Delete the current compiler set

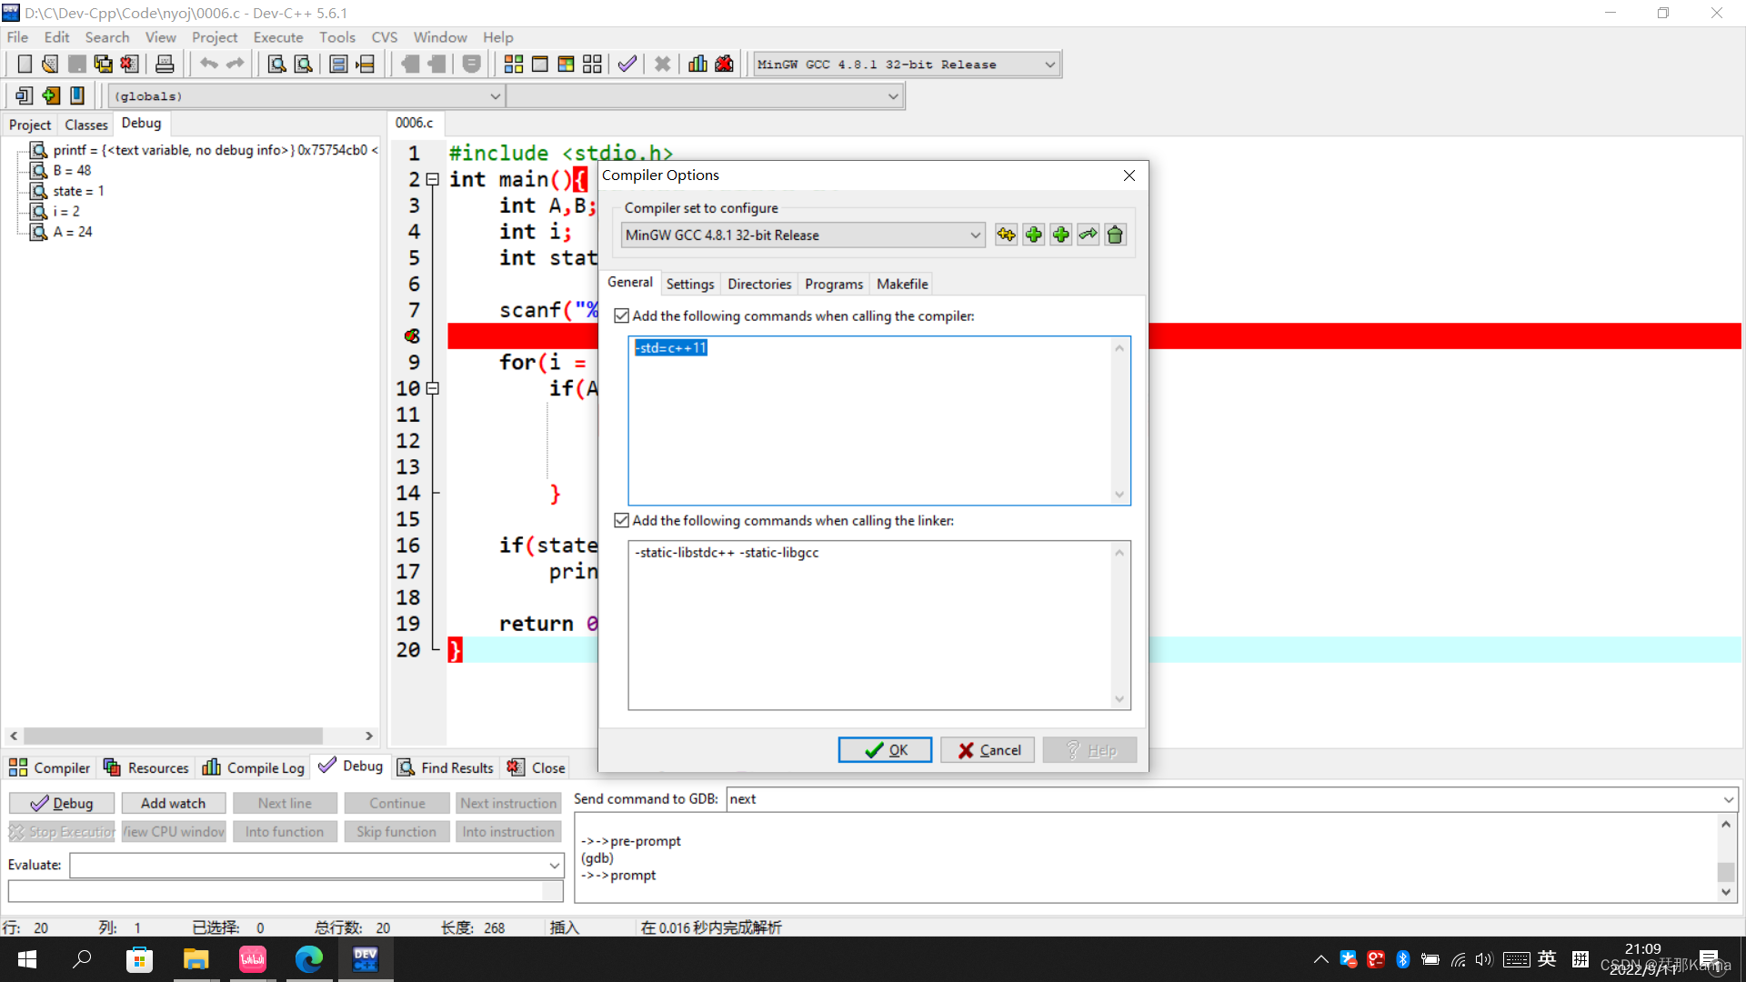pos(1115,235)
